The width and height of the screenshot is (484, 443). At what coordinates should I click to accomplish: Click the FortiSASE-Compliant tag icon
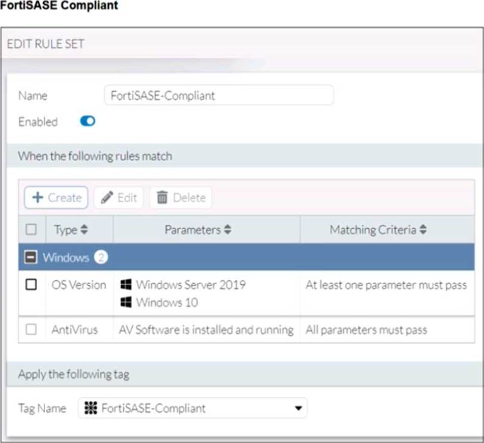pos(91,408)
